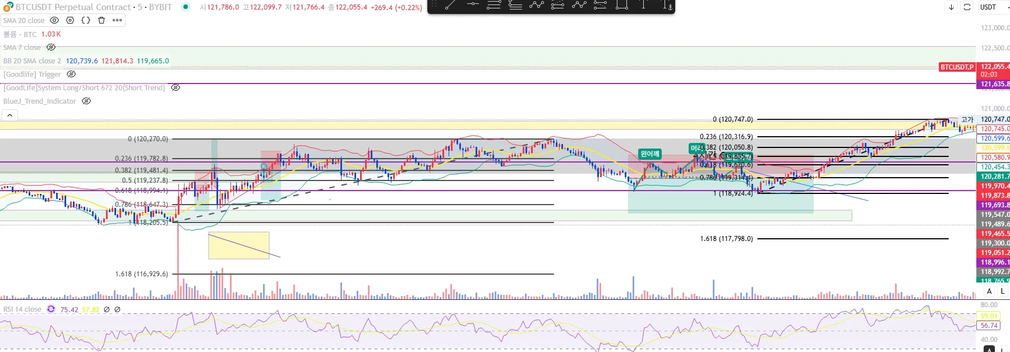The height and width of the screenshot is (352, 1010).
Task: Select the Horizontal Line drawing tool
Action: click(472, 5)
